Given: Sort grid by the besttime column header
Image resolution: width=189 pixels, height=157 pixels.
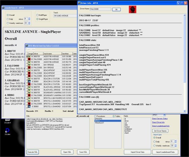Looking at the screenshot, I should point(67,54).
